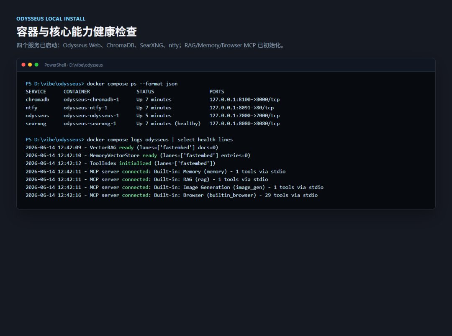Click the red close dot
452x336 pixels.
click(x=23, y=65)
